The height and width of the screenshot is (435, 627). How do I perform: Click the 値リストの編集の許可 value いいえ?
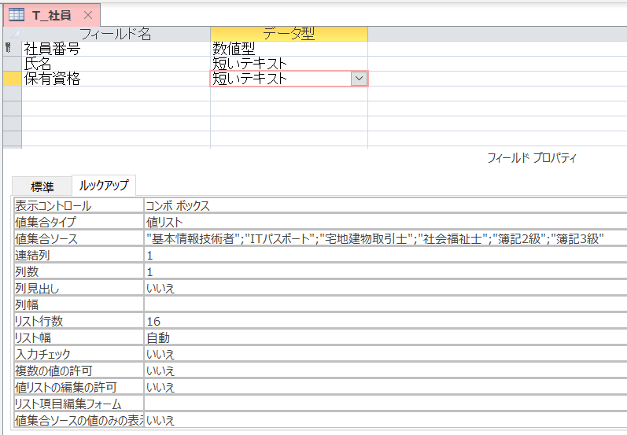click(x=385, y=388)
